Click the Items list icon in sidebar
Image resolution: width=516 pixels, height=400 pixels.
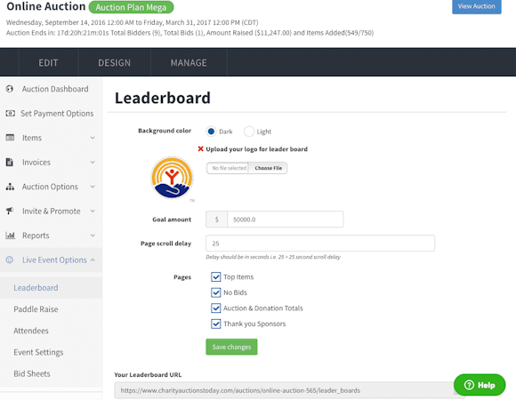10,138
